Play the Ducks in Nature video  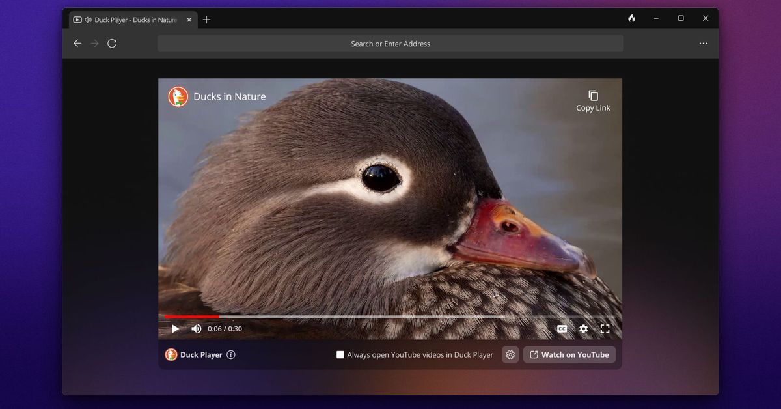(x=175, y=329)
